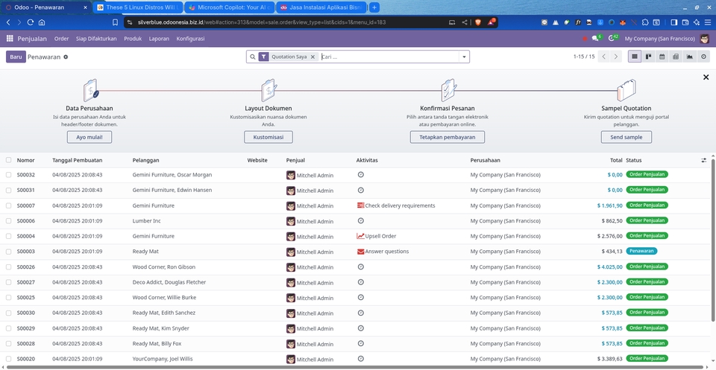The image size is (716, 370).
Task: Open the Laporan menu
Action: tap(159, 38)
